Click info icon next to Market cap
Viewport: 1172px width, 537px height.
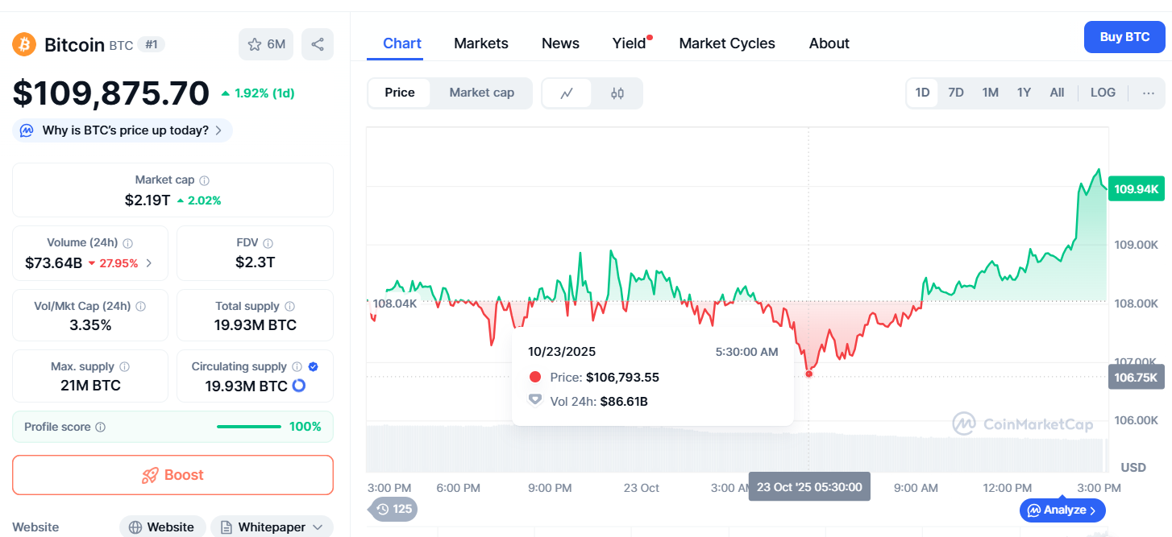[205, 181]
